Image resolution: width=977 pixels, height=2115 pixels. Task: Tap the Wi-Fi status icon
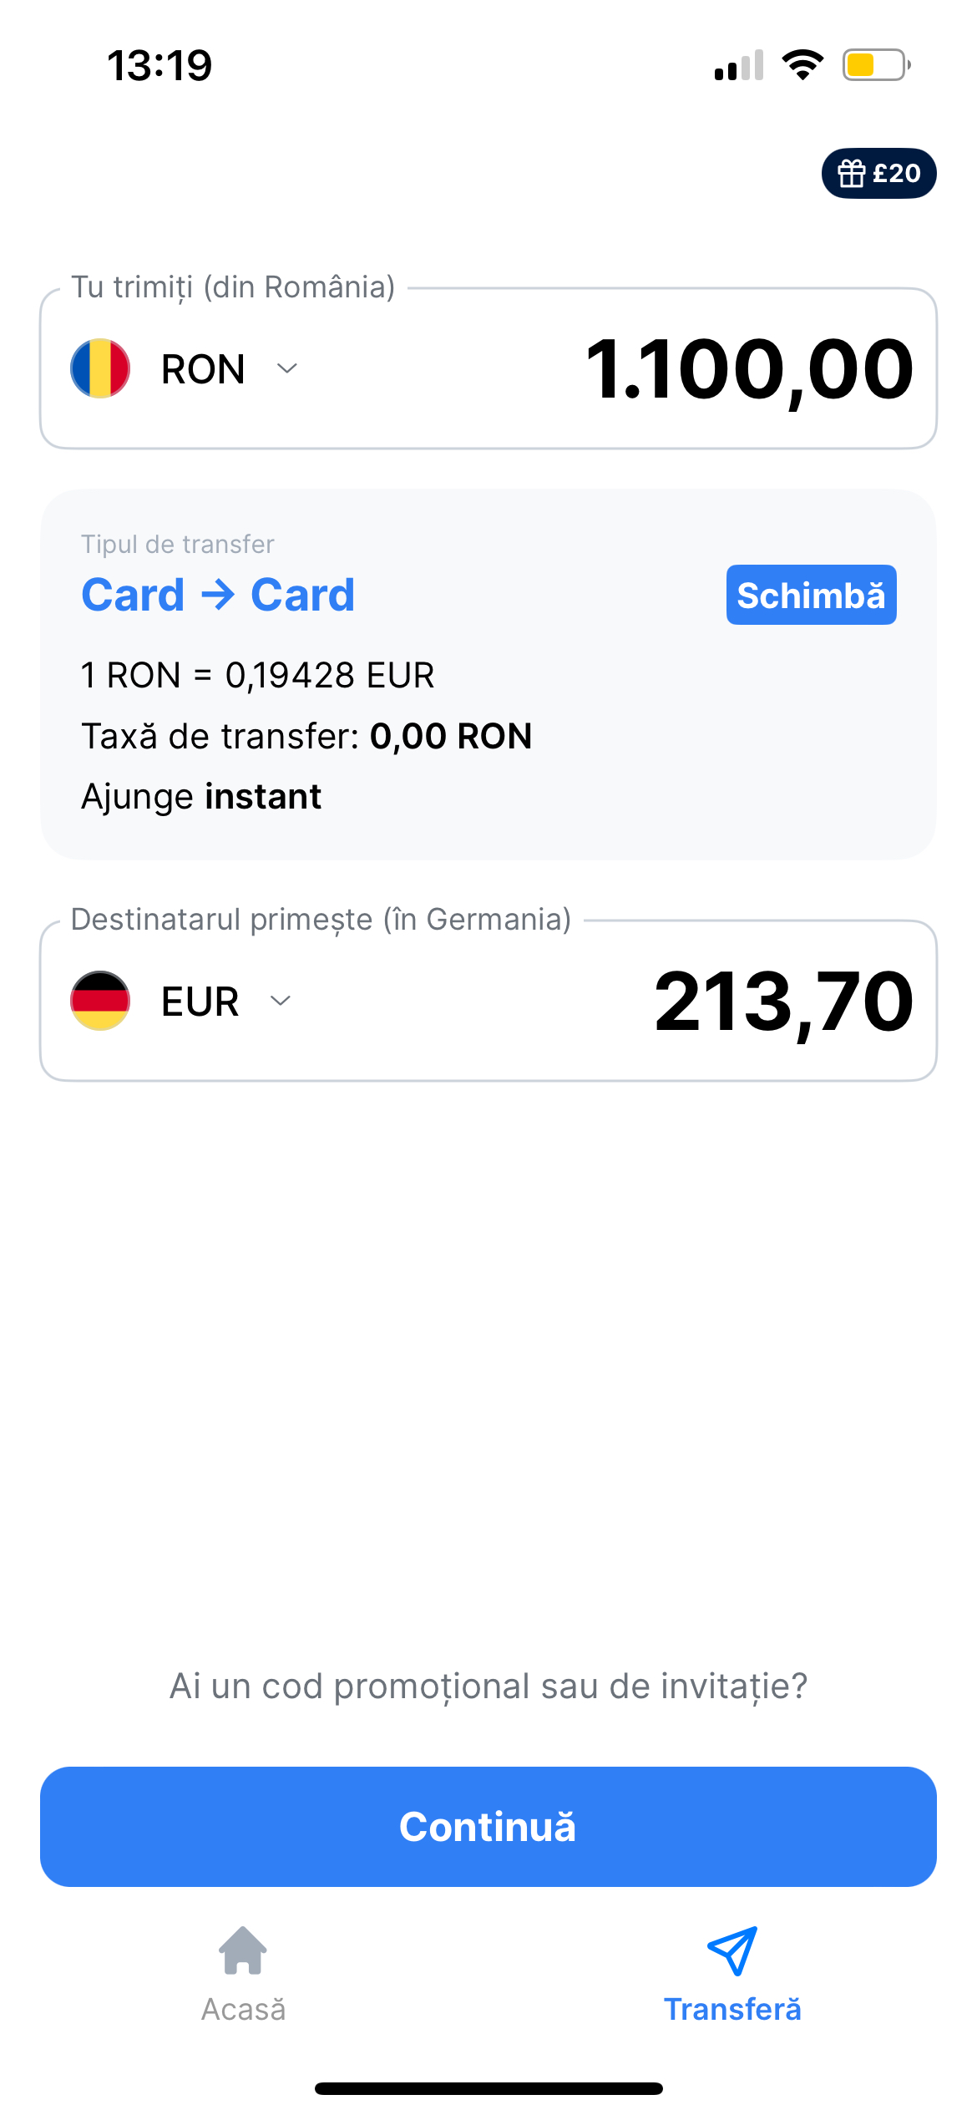[x=802, y=65]
